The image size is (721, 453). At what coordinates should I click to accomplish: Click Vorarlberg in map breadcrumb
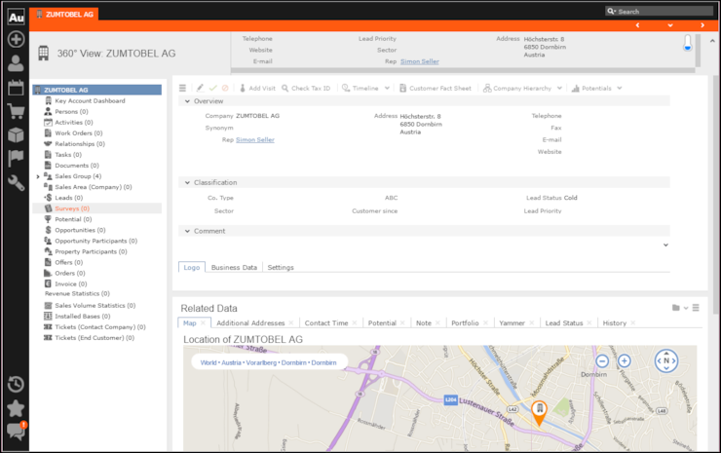261,362
